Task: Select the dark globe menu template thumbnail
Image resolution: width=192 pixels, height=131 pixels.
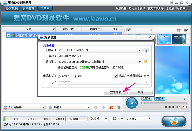Action: (x=179, y=39)
